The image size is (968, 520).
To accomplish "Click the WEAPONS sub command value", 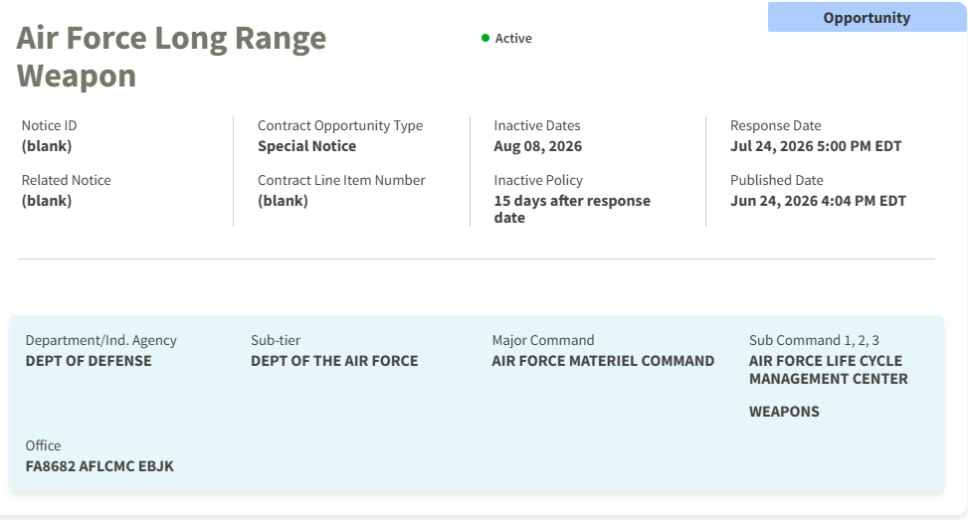I will 784,412.
